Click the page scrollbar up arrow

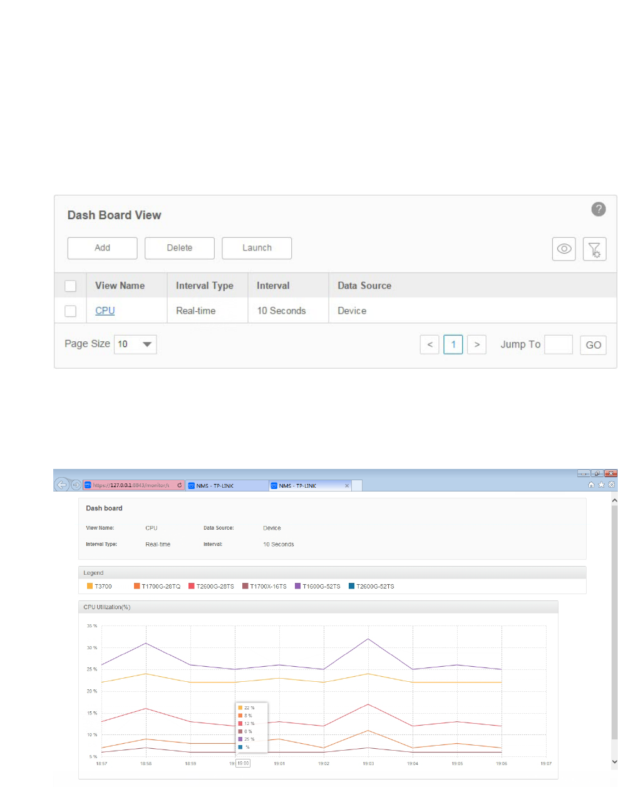click(x=614, y=500)
